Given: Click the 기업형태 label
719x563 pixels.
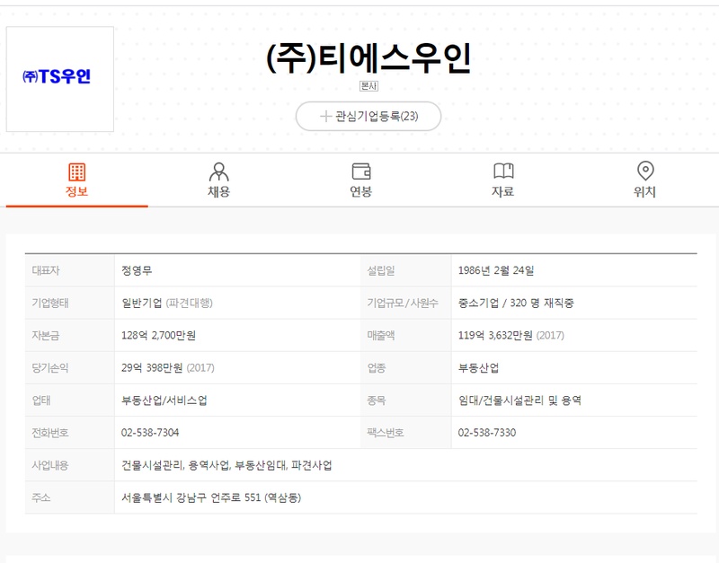Looking at the screenshot, I should [x=50, y=303].
